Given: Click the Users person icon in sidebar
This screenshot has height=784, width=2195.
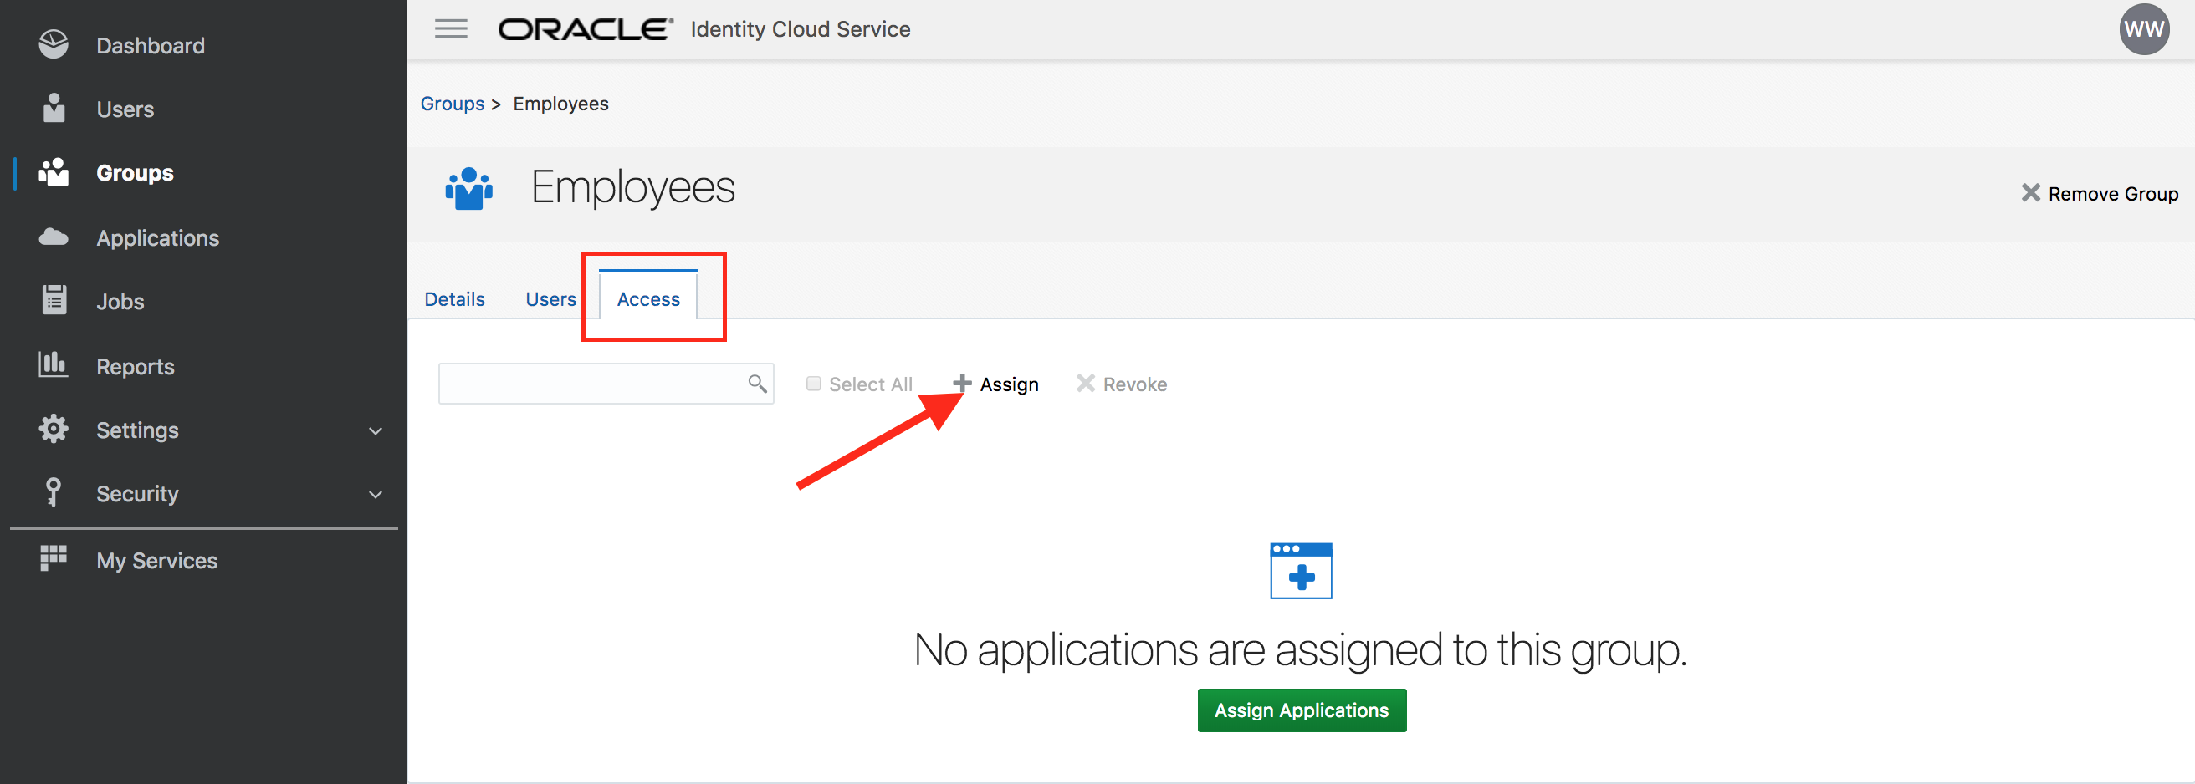Looking at the screenshot, I should click(x=54, y=108).
